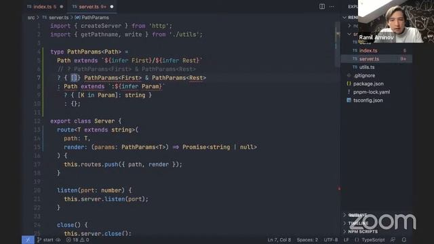Expand the collapsed node_modules folder chevron
The width and height of the screenshot is (434, 244).
coord(349,26)
